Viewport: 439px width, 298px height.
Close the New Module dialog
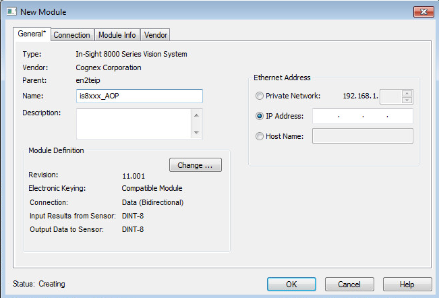click(x=423, y=11)
